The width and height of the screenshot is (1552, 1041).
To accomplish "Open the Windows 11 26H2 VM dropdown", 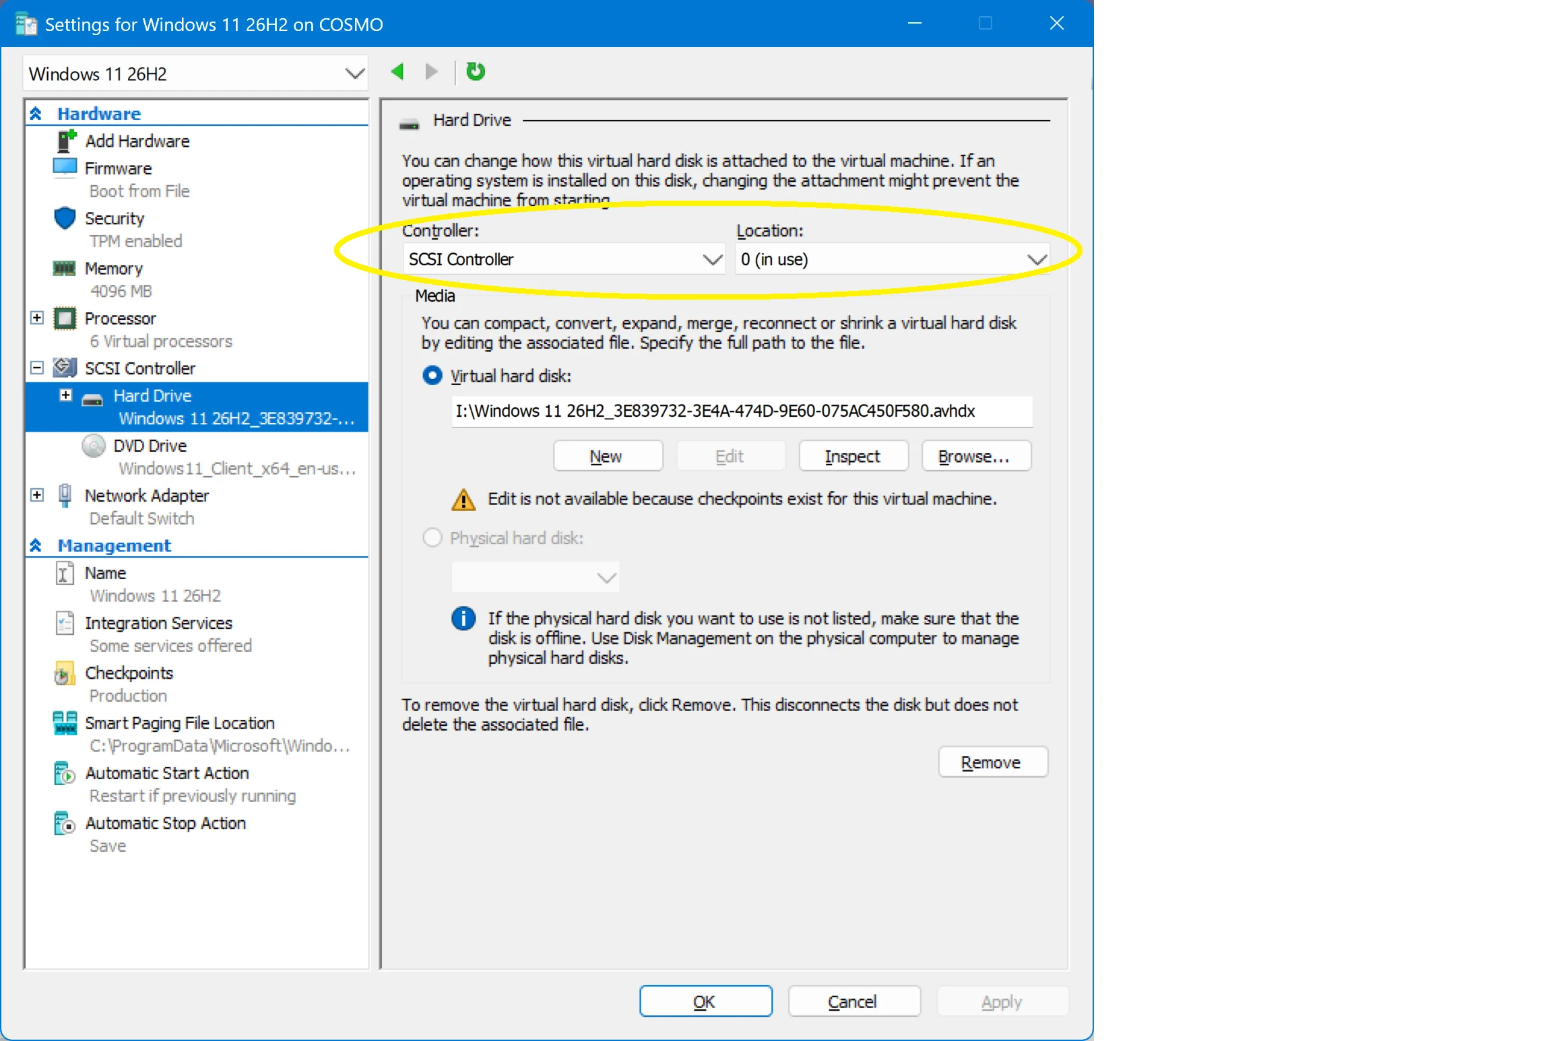I will click(195, 73).
